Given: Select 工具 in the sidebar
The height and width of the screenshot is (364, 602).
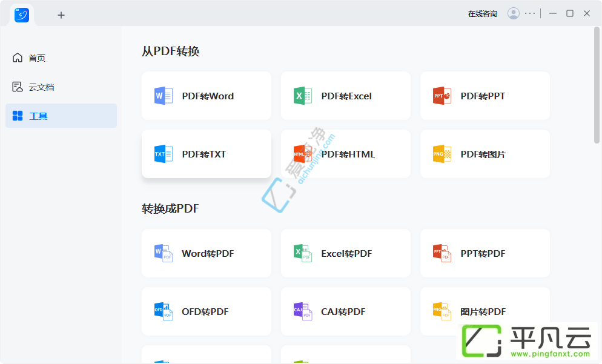Looking at the screenshot, I should 61,116.
